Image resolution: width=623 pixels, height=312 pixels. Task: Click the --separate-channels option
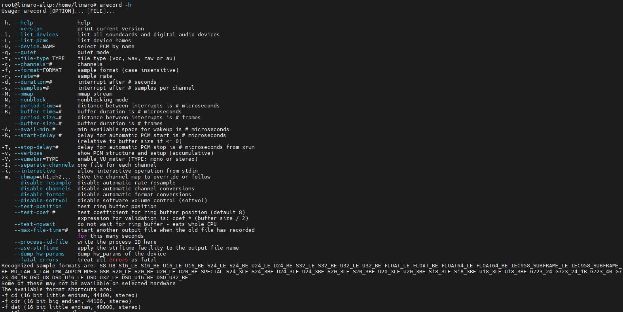coord(44,165)
